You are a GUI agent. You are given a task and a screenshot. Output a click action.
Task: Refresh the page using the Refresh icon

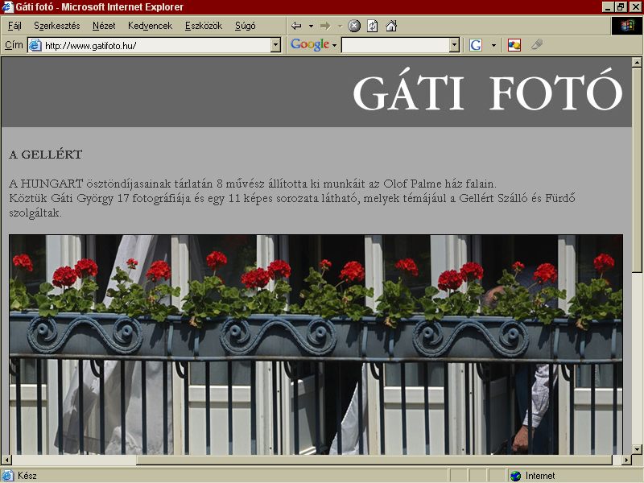(x=372, y=27)
